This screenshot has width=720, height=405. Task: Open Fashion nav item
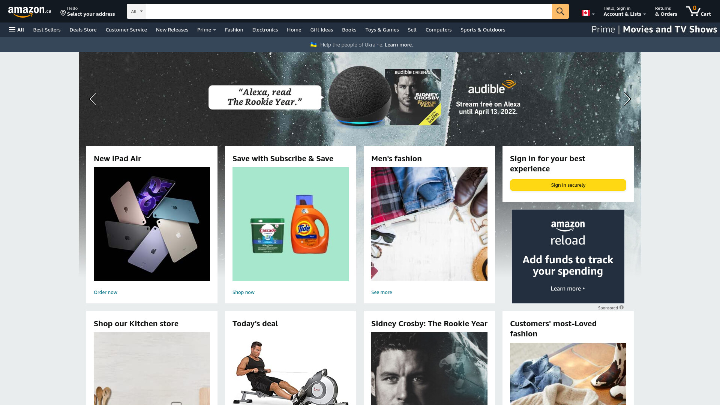click(234, 30)
